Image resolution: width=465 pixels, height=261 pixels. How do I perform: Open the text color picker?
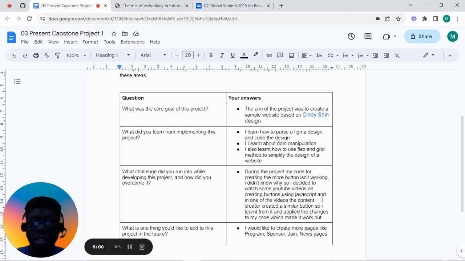point(244,55)
